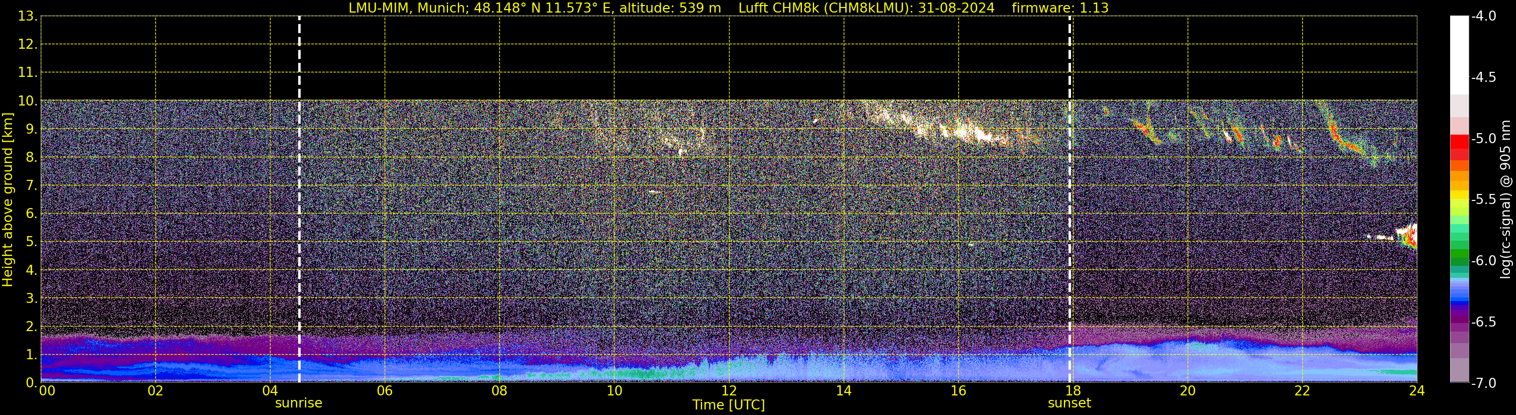Click the '04' time axis tick label
The image size is (1516, 415).
tap(270, 391)
